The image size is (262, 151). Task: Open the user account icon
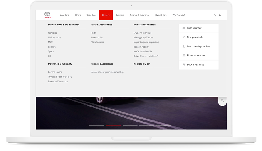click(x=220, y=15)
